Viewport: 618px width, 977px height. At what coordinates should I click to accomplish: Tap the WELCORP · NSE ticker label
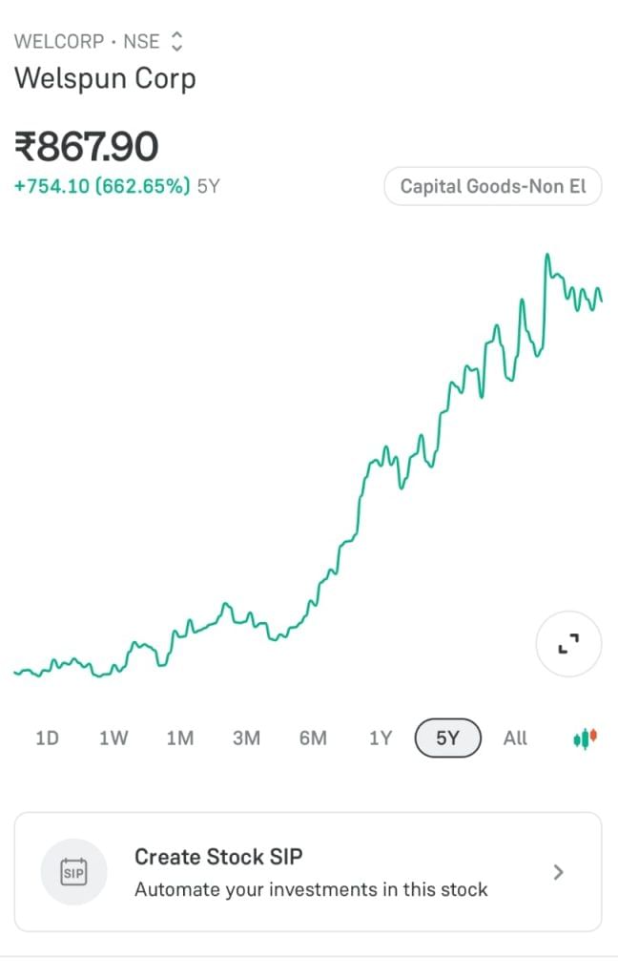[x=87, y=42]
